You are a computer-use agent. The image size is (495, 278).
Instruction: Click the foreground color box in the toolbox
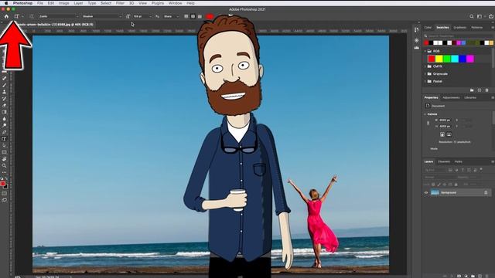pyautogui.click(x=3, y=184)
